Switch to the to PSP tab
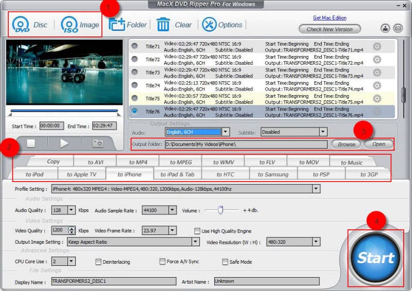 (321, 174)
